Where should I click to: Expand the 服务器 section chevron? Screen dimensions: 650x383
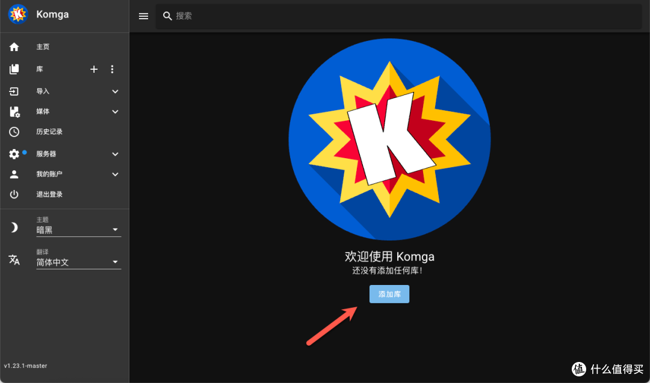click(115, 154)
